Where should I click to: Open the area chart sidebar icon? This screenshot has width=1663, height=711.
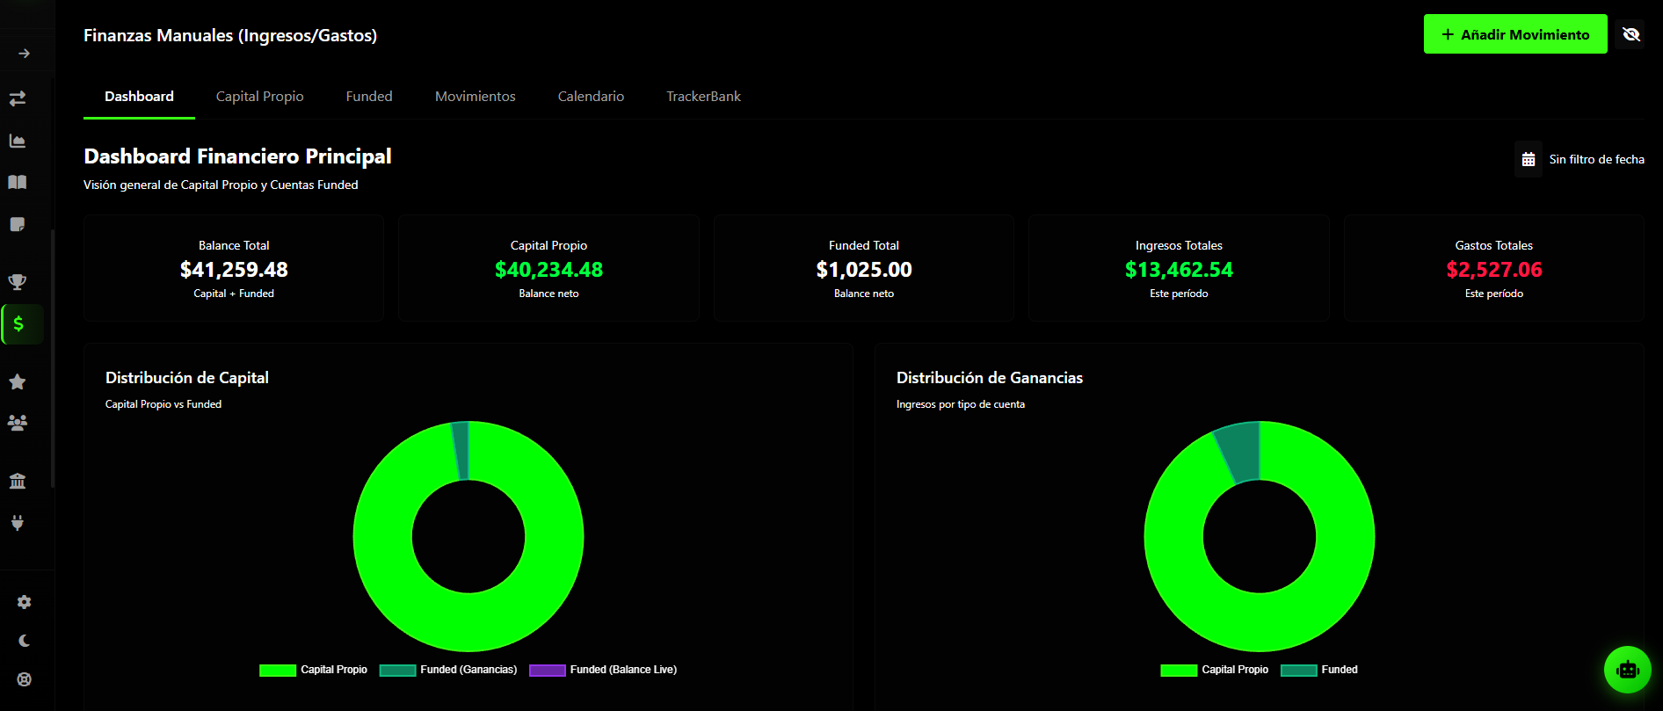[18, 141]
